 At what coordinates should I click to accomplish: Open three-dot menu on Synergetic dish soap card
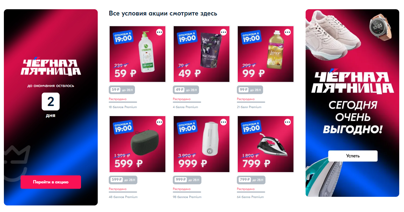159,32
